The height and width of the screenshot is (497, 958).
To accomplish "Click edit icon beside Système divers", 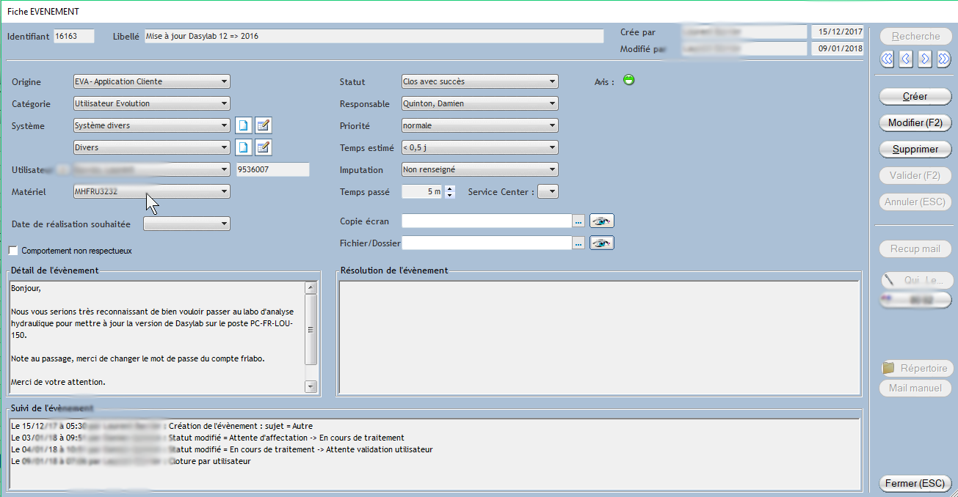I will [x=264, y=126].
